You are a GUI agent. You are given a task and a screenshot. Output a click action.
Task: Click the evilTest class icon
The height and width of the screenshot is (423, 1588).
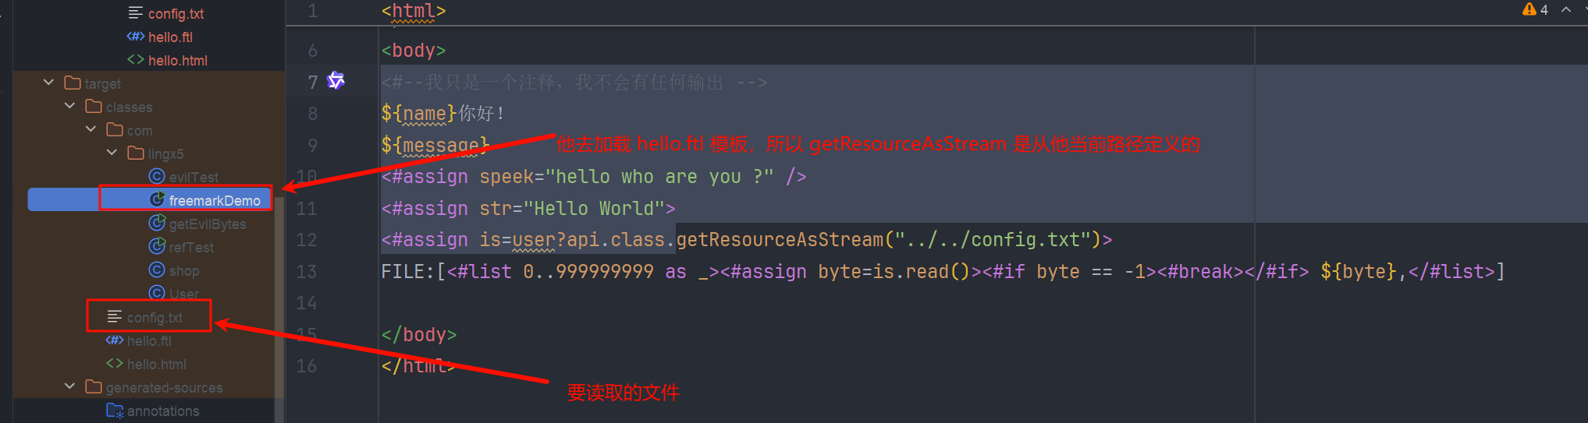[157, 176]
